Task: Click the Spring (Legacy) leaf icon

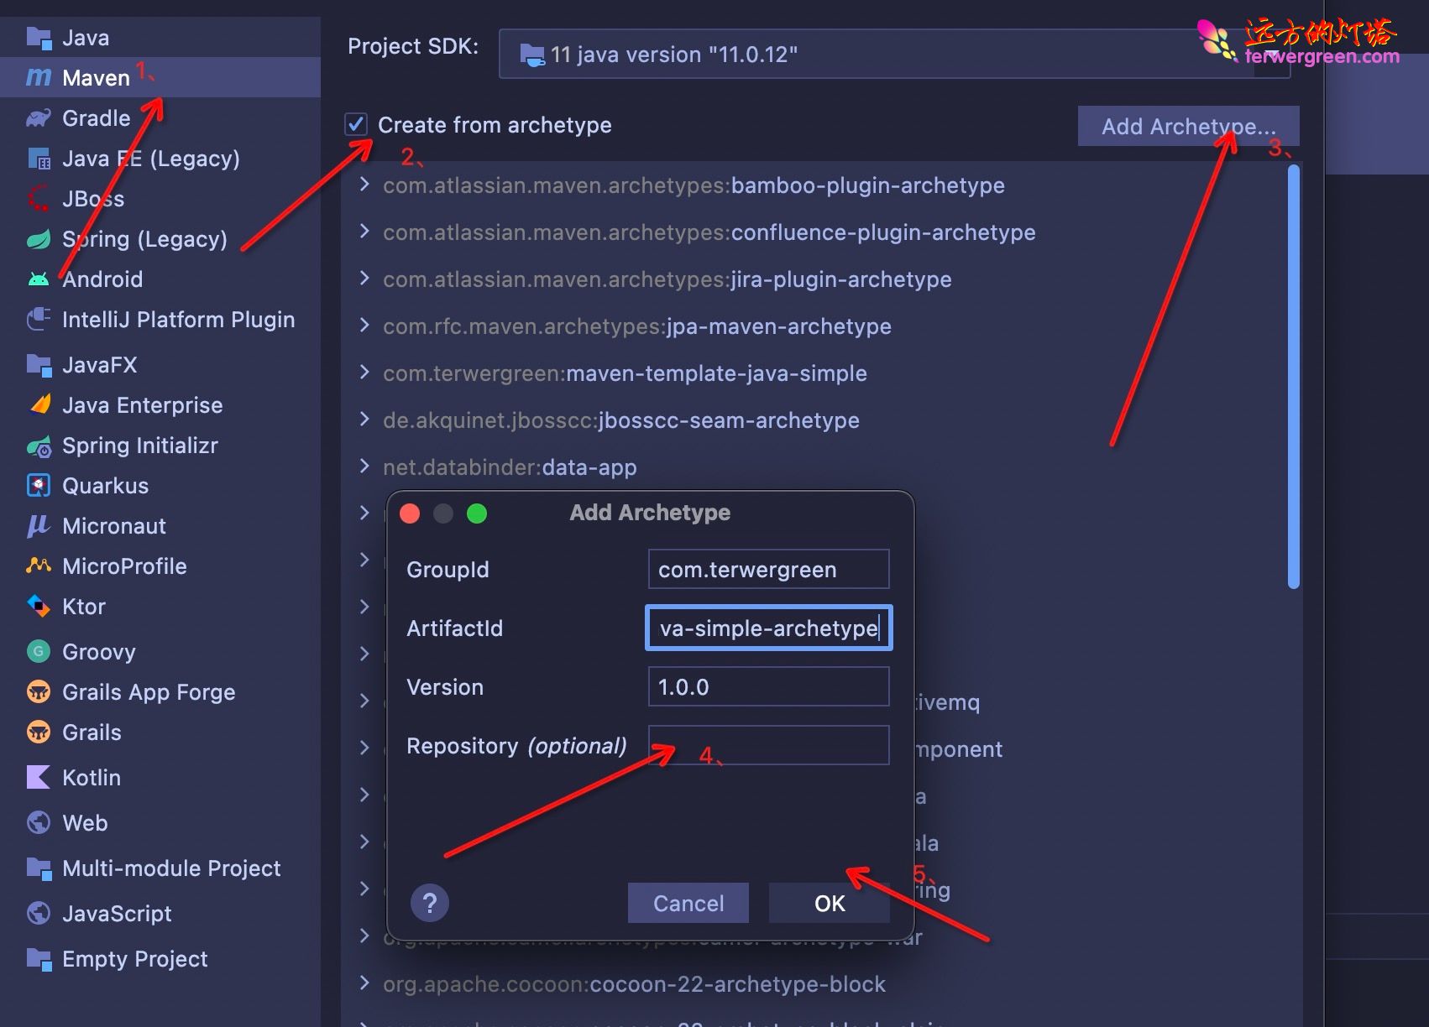Action: 39,238
